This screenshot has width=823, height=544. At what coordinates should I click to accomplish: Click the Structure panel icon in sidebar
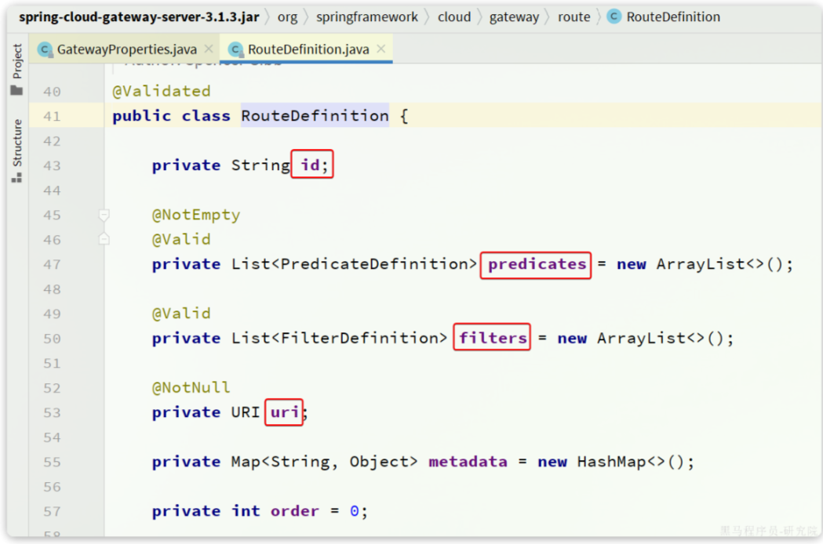16,178
